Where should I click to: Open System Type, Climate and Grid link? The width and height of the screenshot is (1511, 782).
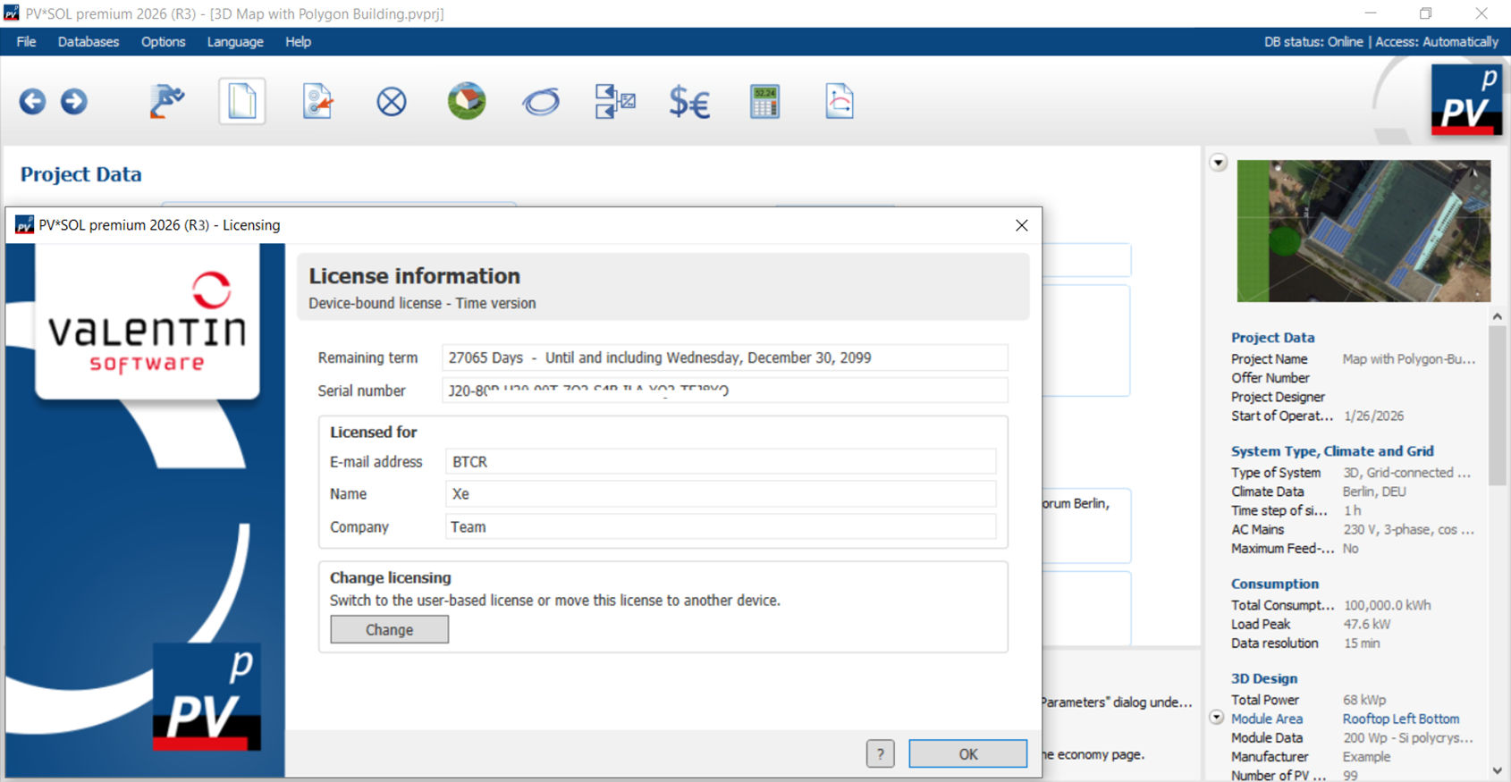tap(1332, 451)
